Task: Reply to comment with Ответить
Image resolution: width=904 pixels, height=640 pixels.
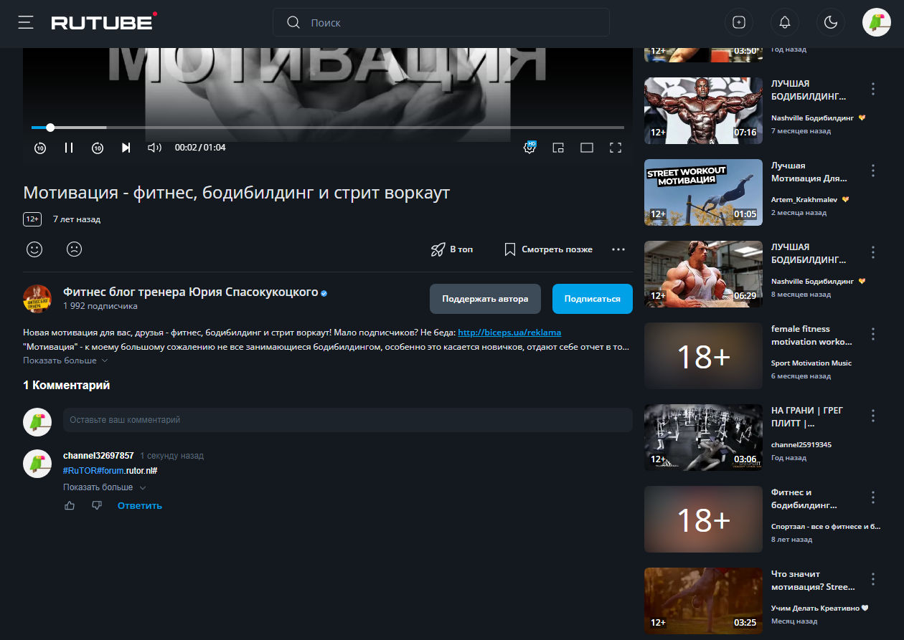Action: click(x=140, y=505)
